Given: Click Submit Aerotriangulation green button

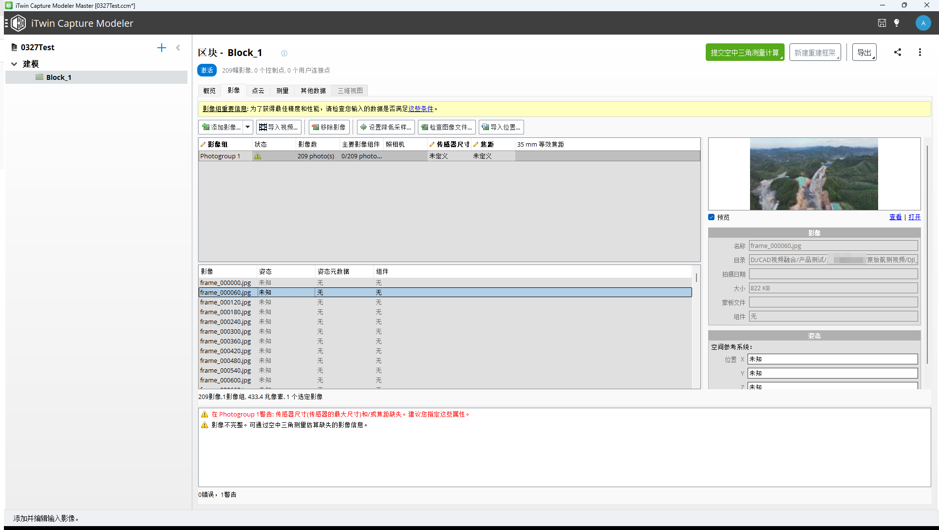Looking at the screenshot, I should pyautogui.click(x=744, y=52).
